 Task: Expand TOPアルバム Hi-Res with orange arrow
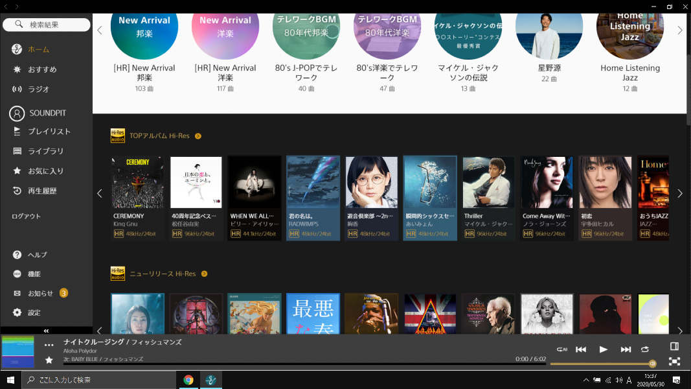198,136
